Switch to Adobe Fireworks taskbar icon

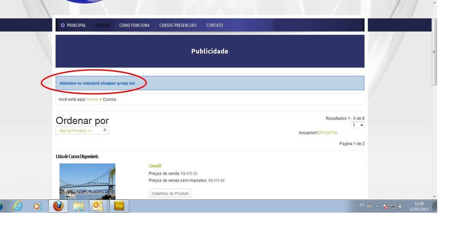119,206
